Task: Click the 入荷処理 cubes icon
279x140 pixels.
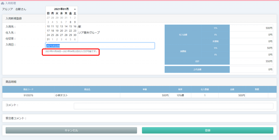Action: [3, 3]
